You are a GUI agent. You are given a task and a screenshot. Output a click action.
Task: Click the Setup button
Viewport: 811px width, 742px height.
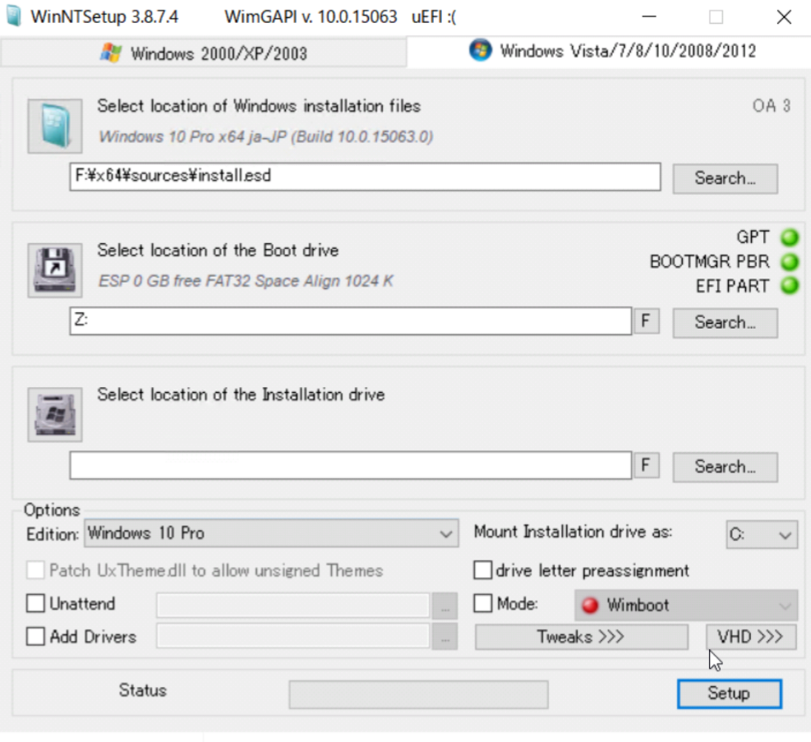click(730, 694)
